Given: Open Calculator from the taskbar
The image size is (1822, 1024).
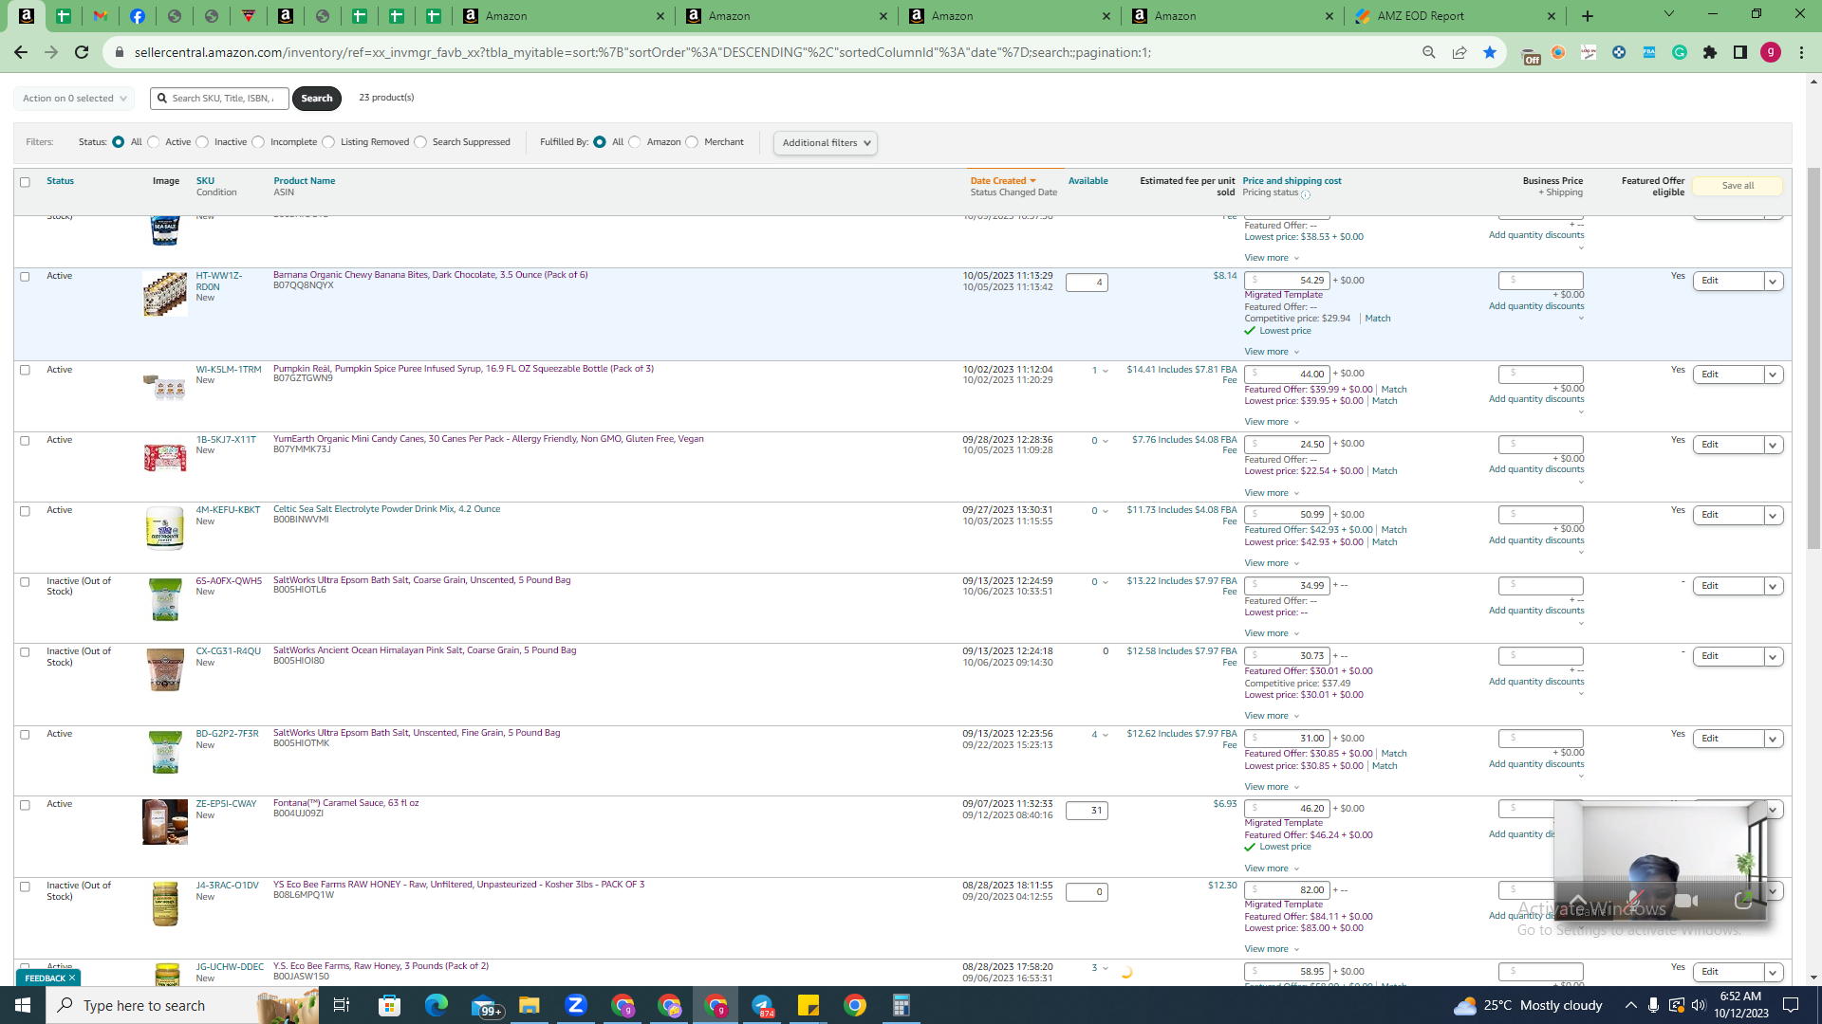Looking at the screenshot, I should 902,1005.
